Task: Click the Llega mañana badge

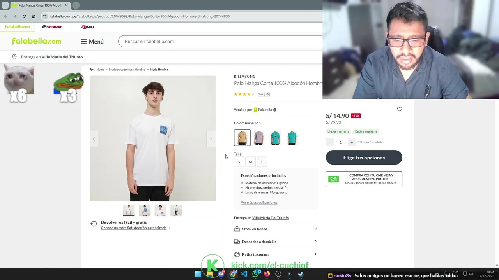Action: [338, 131]
